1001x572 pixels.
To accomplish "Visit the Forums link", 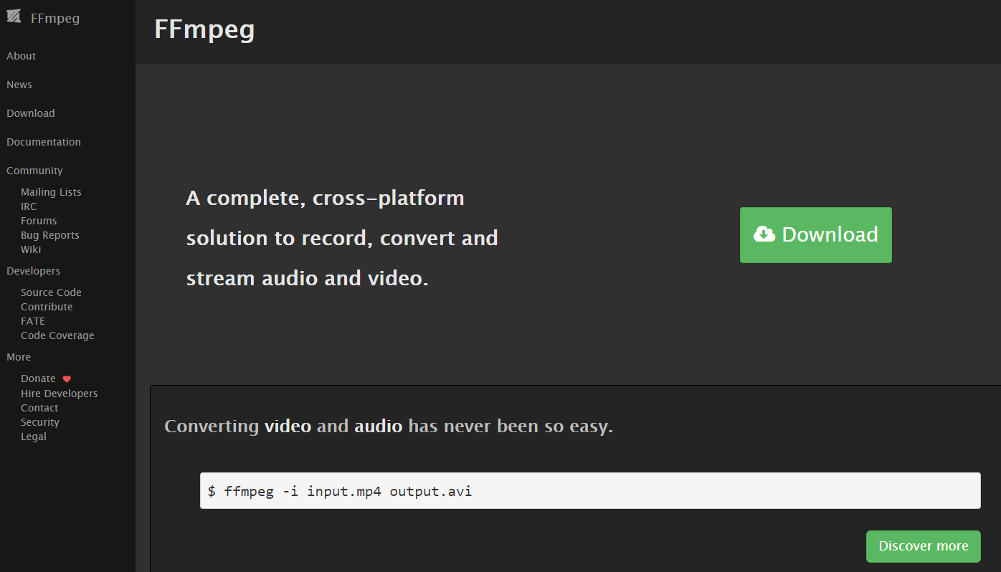I will click(39, 221).
